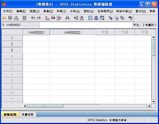The image size is (159, 124).
Task: Open the 转换(T) menu
Action: (x=61, y=11)
